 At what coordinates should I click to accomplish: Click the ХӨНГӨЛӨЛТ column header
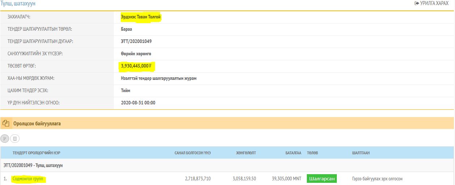tap(246, 153)
